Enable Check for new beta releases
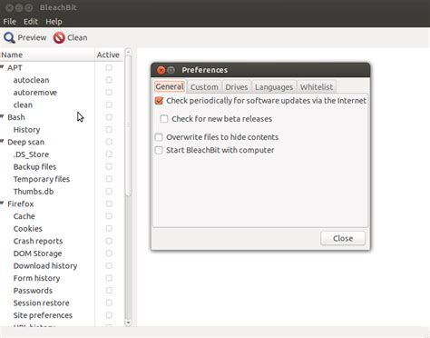This screenshot has width=430, height=338. point(164,119)
